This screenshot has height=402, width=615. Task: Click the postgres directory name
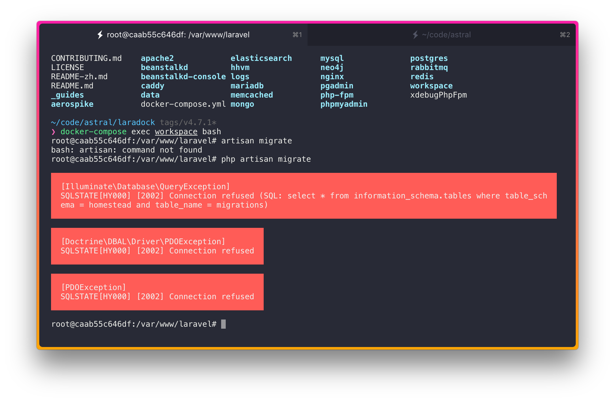(x=429, y=58)
